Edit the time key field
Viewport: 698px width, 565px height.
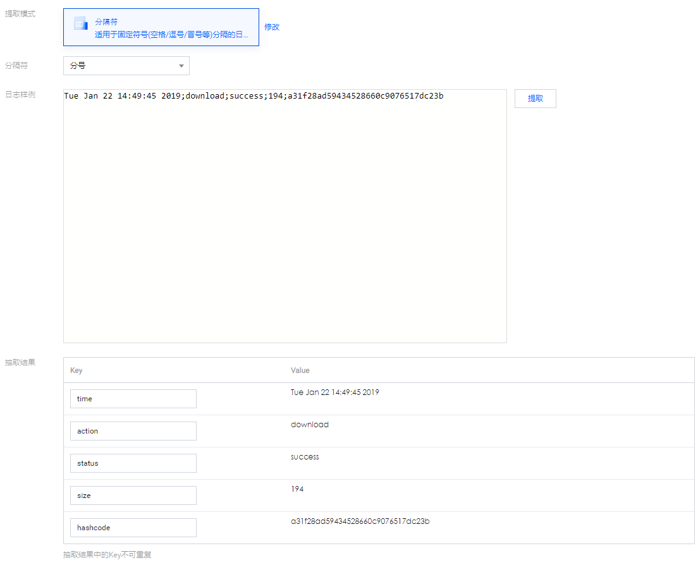point(133,399)
